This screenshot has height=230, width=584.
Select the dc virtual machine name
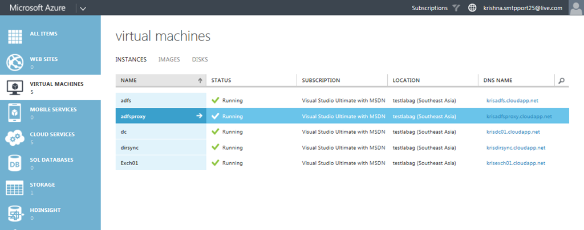pos(124,132)
